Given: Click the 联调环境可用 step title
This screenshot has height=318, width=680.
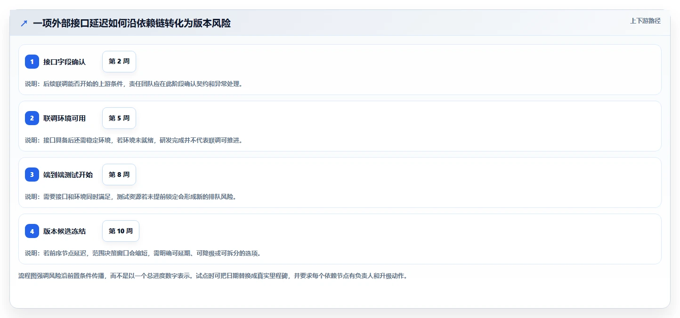Looking at the screenshot, I should tap(65, 118).
